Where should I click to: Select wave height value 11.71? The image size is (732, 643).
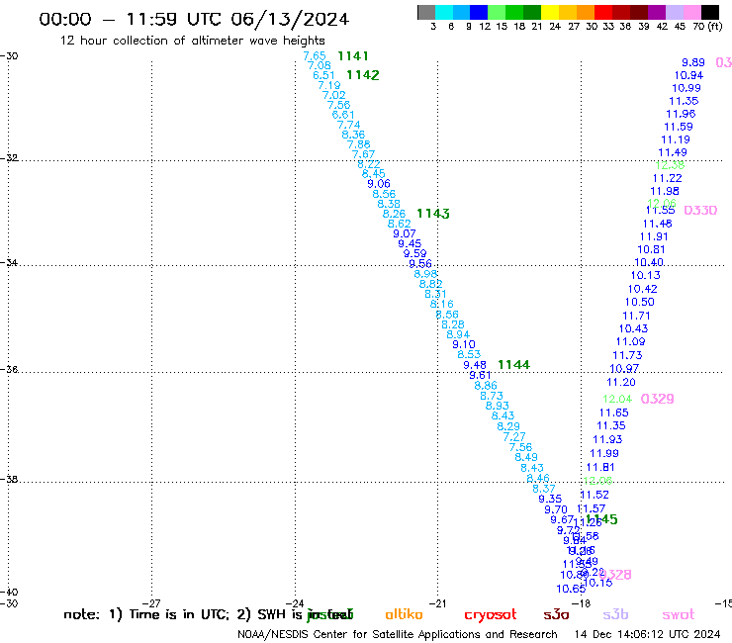click(x=636, y=316)
